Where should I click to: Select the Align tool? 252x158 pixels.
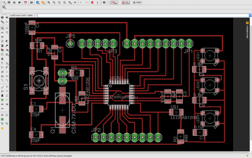click(2, 37)
